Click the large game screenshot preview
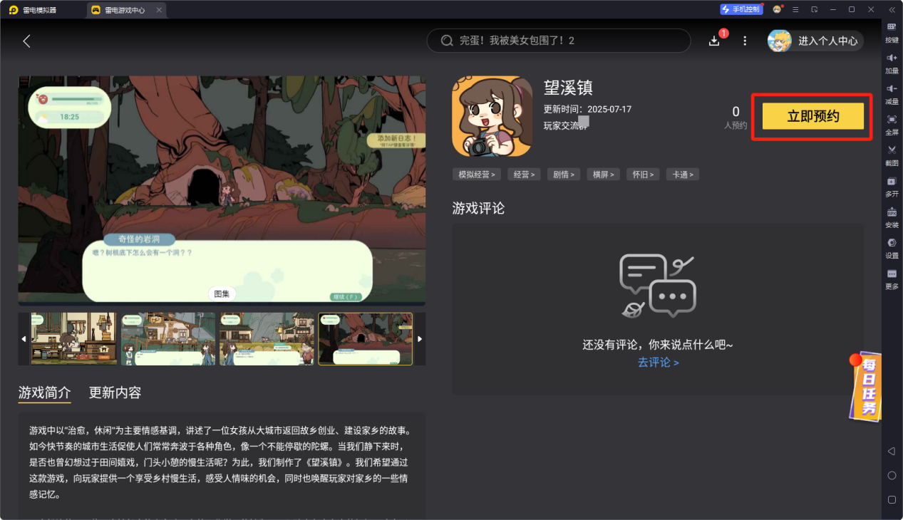This screenshot has height=520, width=903. (x=222, y=190)
